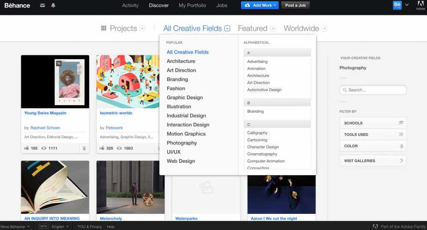This screenshot has height=230, width=427.
Task: Select Calligraphy in alphabetical list
Action: tap(257, 133)
